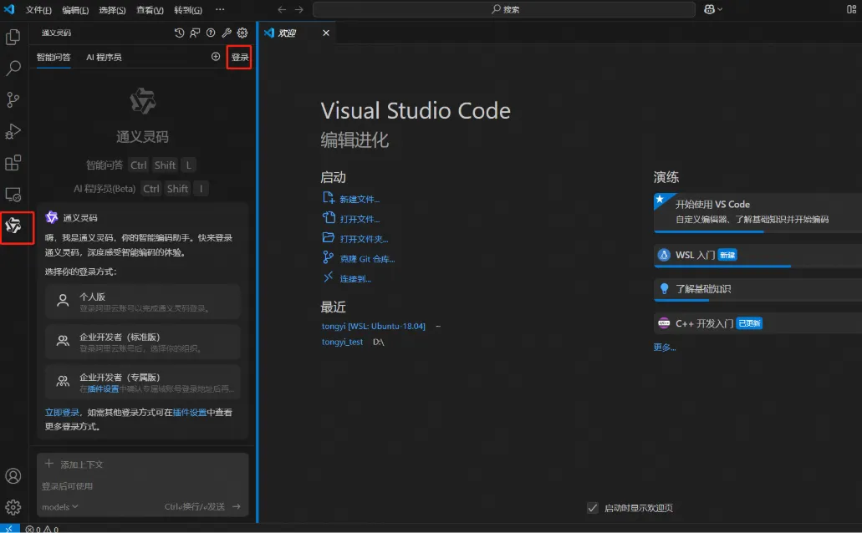Click the chat input field 登录后可使用
The width and height of the screenshot is (862, 533).
(142, 485)
